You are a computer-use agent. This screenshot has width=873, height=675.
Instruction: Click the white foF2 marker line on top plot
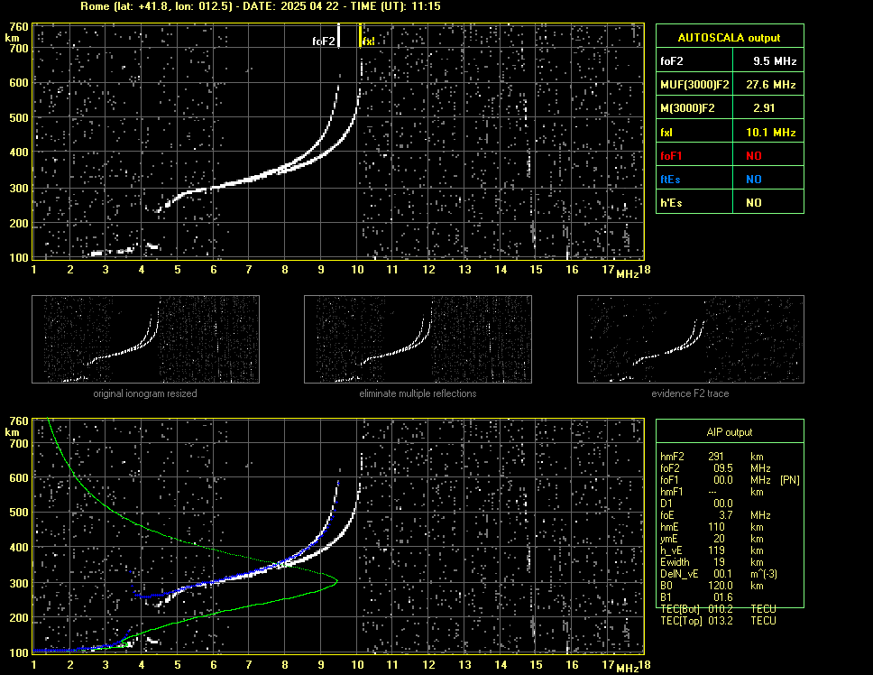pos(338,35)
